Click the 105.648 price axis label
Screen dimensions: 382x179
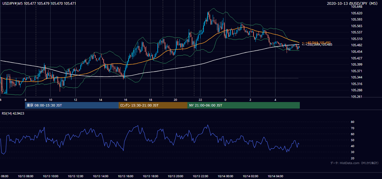pyautogui.click(x=356, y=7)
